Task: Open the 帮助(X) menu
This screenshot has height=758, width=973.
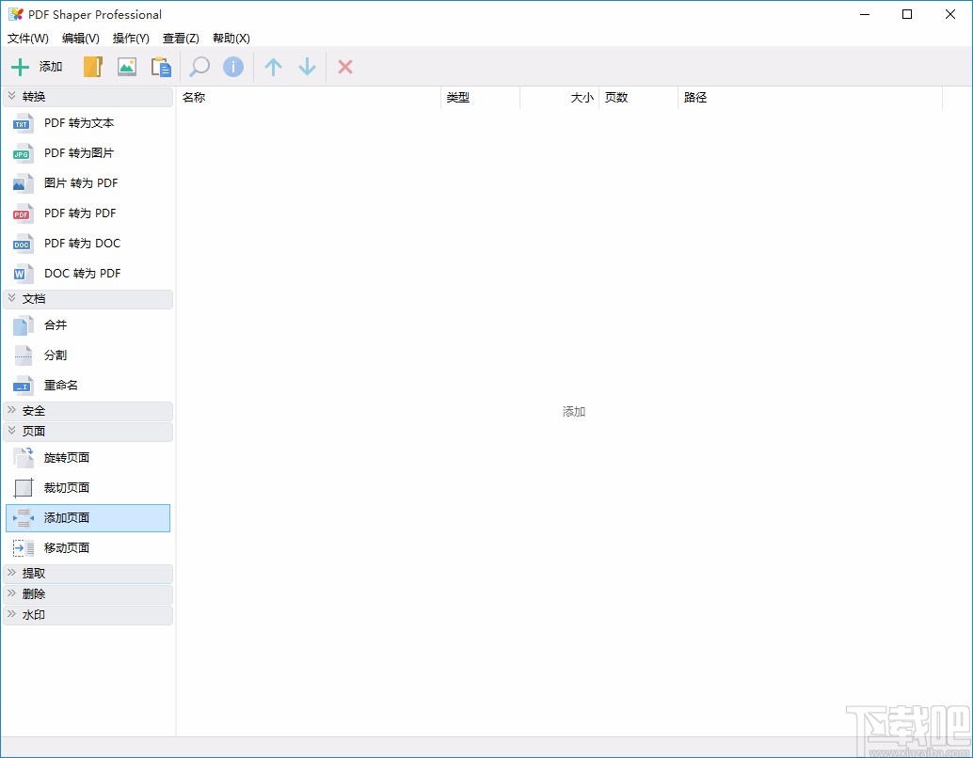Action: pos(231,39)
